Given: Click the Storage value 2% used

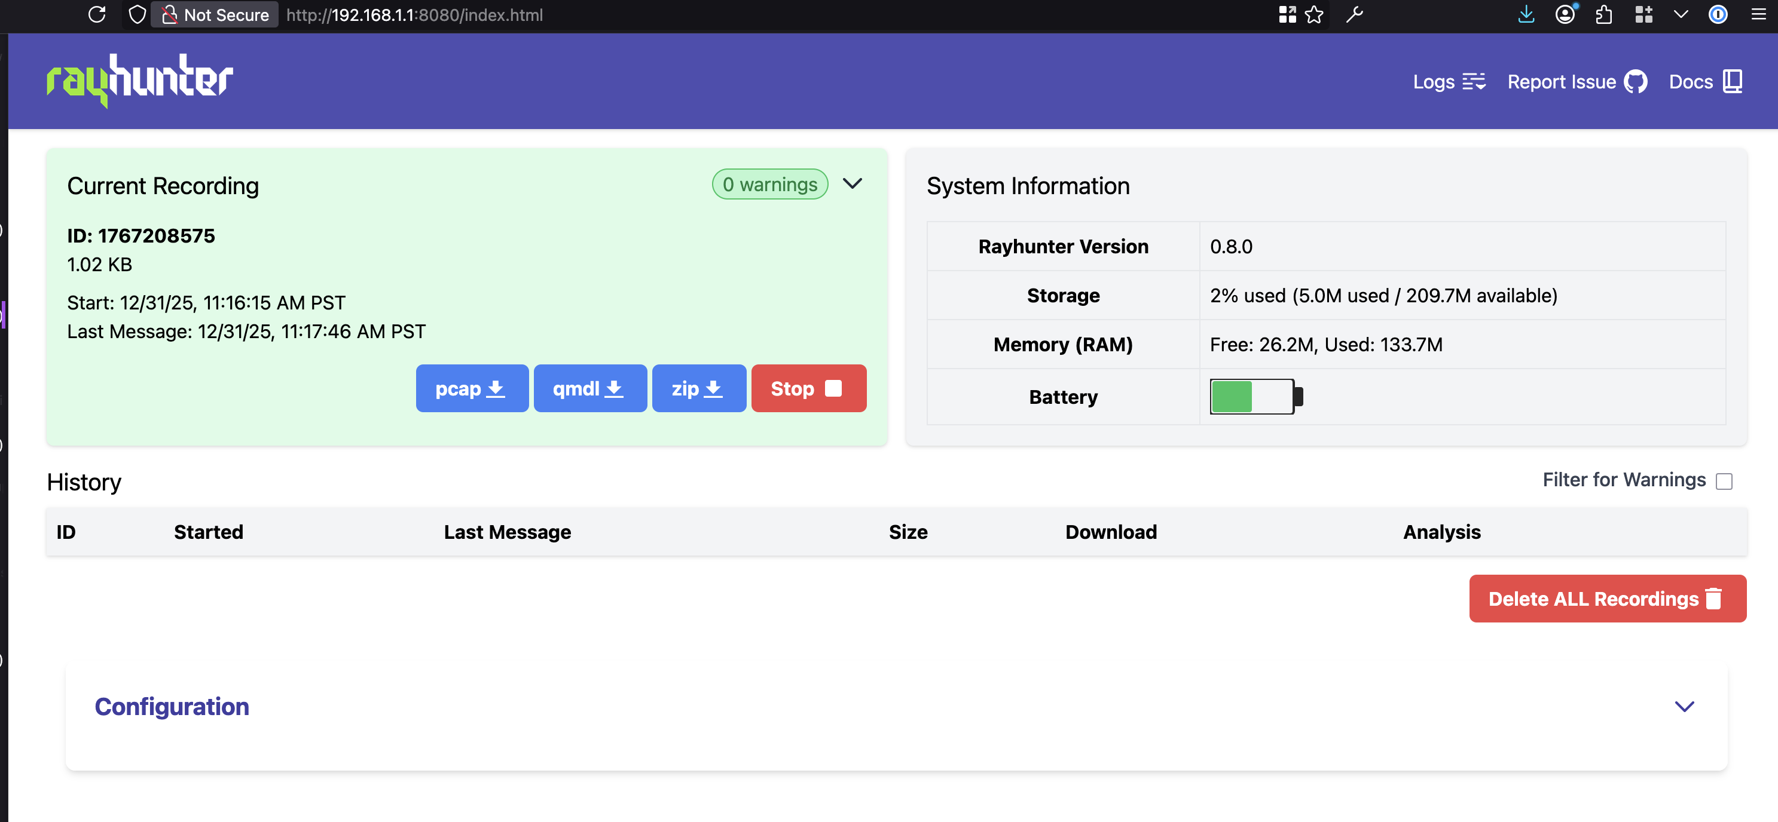Looking at the screenshot, I should coord(1383,295).
